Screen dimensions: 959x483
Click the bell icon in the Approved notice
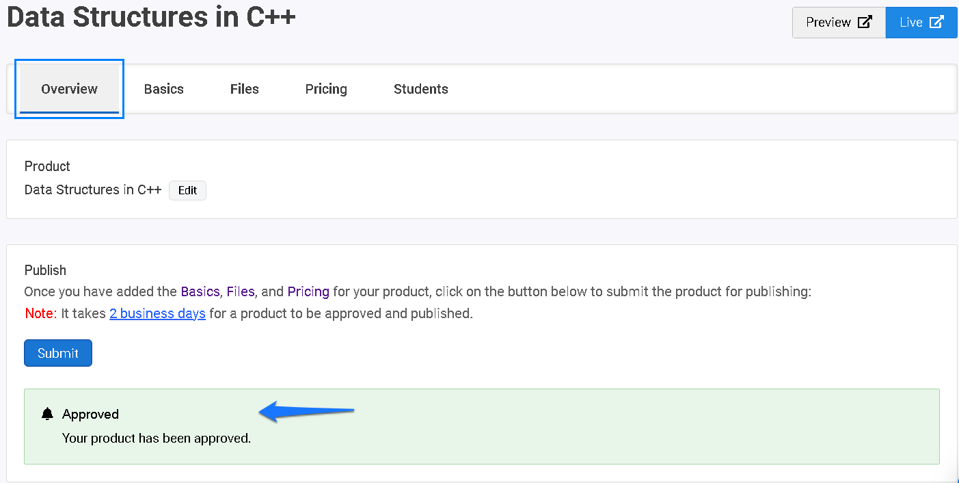coord(47,414)
